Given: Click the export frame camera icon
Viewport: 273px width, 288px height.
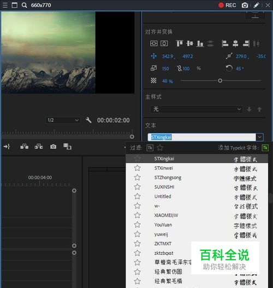Looking at the screenshot, I should 54,147.
